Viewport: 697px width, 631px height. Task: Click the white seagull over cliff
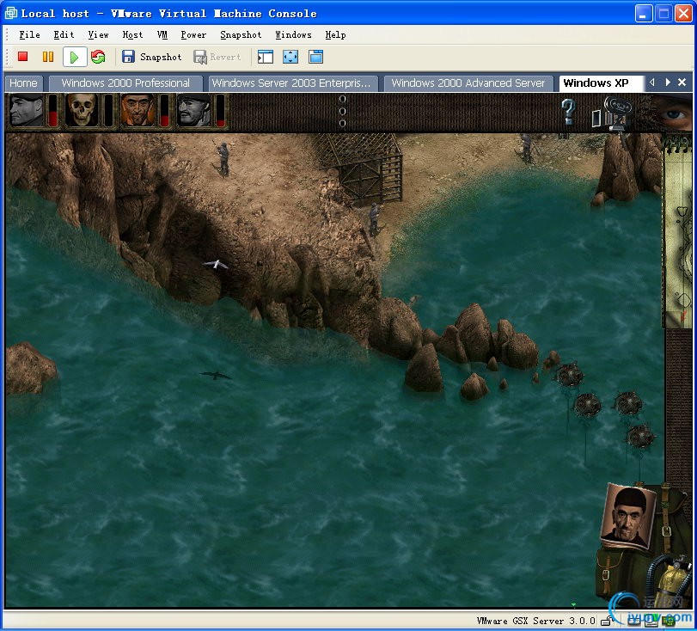(x=216, y=265)
